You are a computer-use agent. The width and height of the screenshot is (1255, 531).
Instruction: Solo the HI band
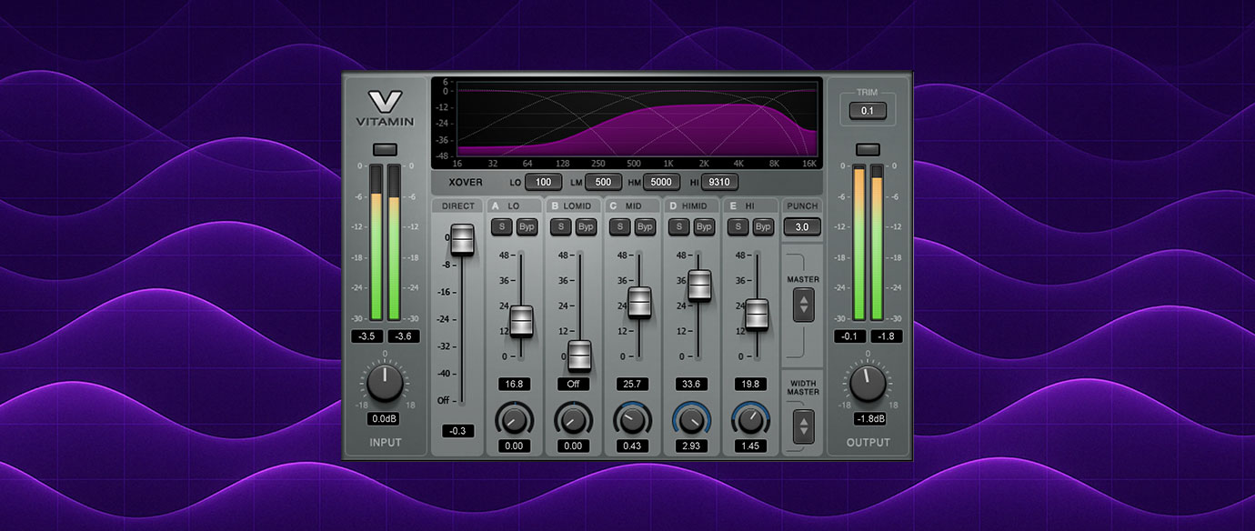(738, 226)
